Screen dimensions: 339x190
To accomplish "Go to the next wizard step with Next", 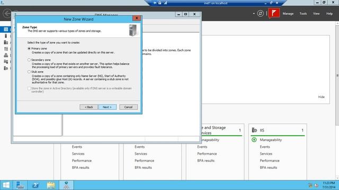I will [x=108, y=107].
